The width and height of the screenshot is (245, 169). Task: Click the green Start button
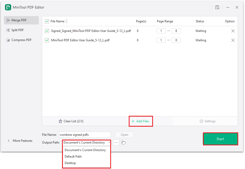click(x=220, y=139)
